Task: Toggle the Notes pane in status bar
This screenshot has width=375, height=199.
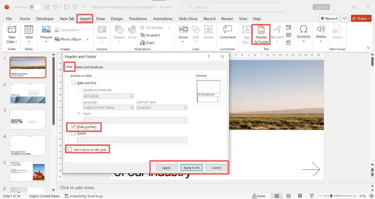Action: coord(259,196)
